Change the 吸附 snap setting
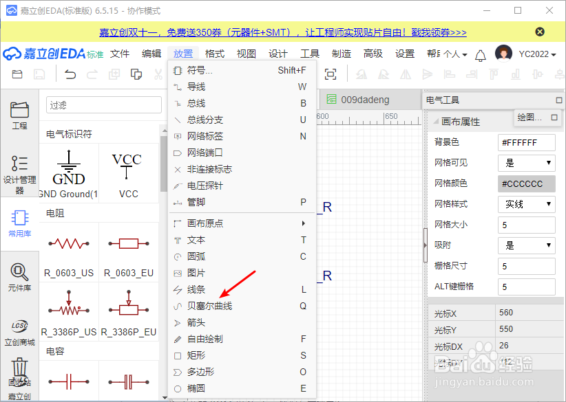566x402 pixels. [526, 245]
